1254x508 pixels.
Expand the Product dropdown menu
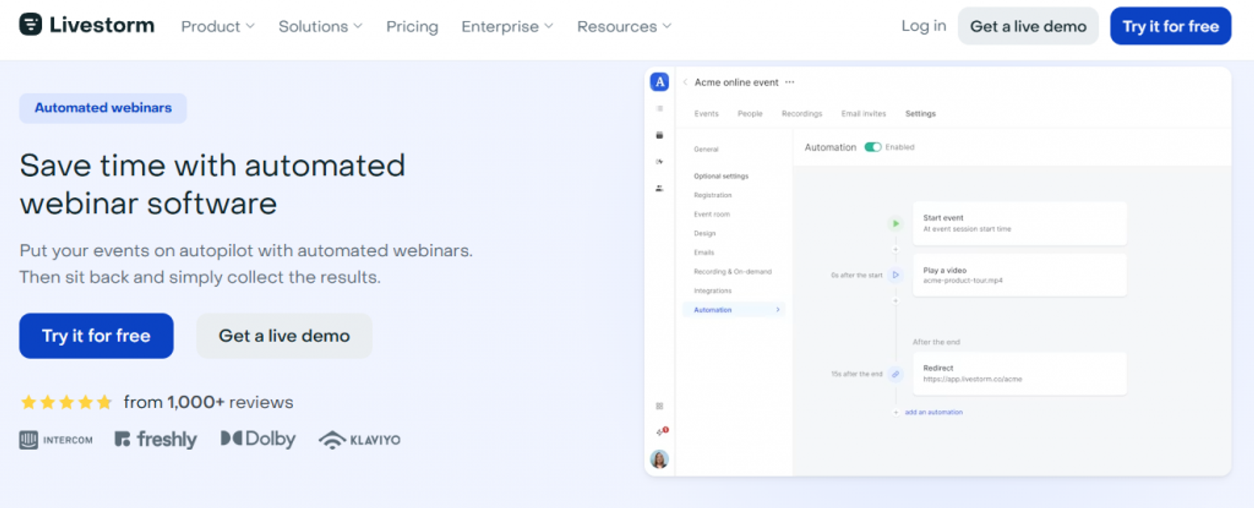[217, 27]
